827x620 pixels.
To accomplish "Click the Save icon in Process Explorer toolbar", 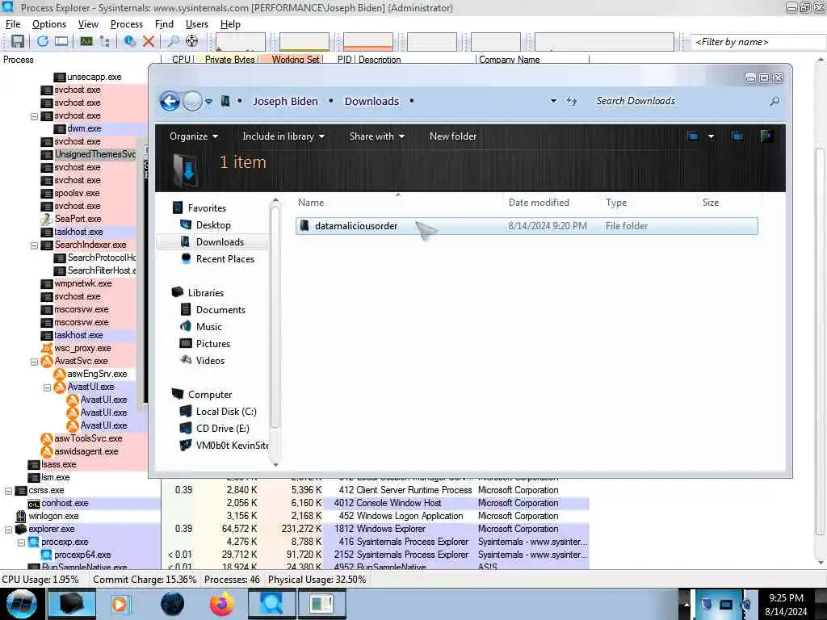I will [x=18, y=41].
